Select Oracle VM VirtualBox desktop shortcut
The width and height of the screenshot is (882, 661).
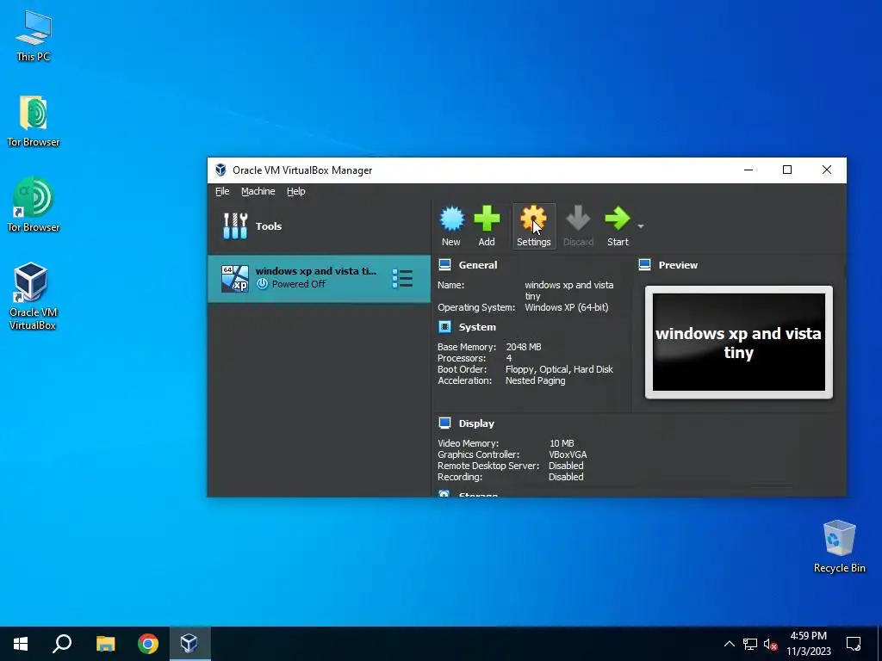32,296
